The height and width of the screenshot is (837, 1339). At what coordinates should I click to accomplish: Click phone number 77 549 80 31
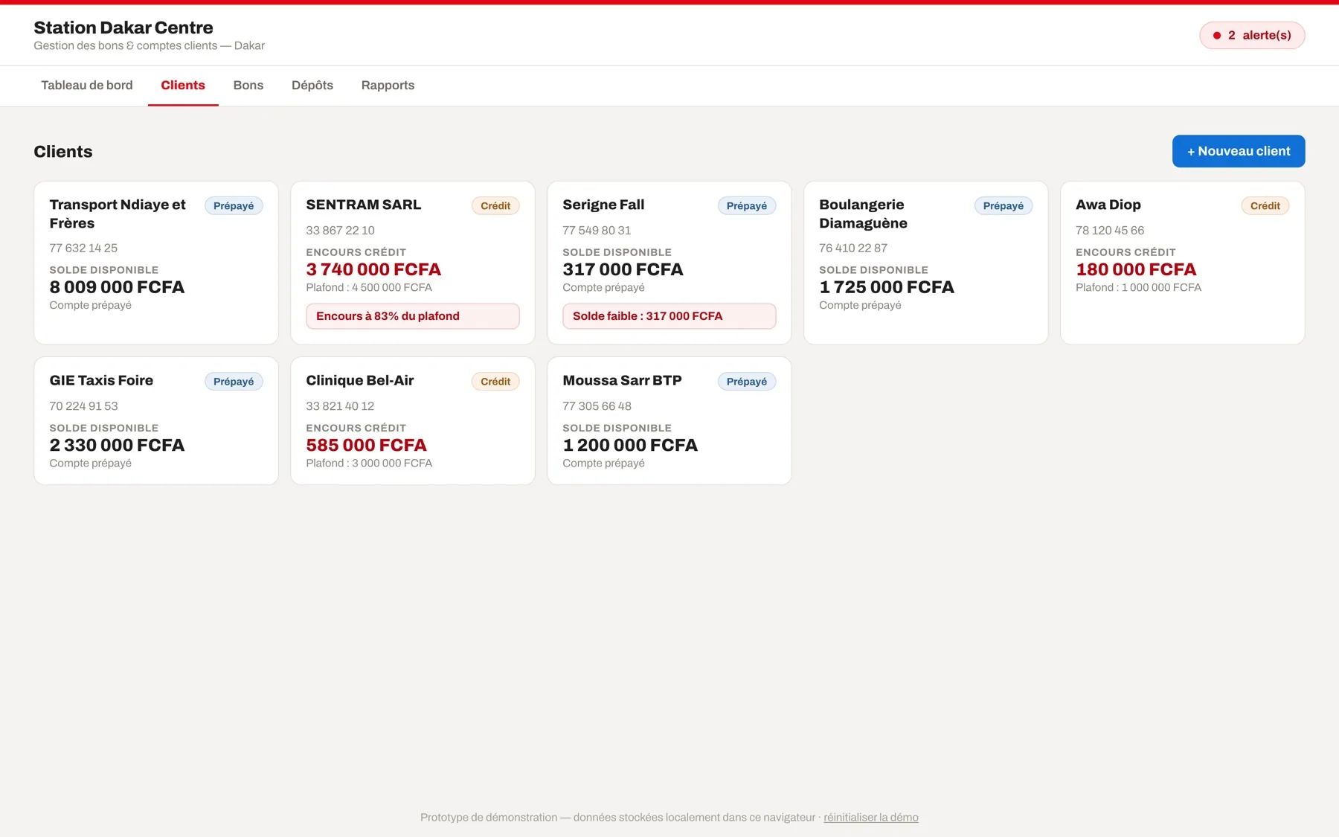click(x=597, y=231)
